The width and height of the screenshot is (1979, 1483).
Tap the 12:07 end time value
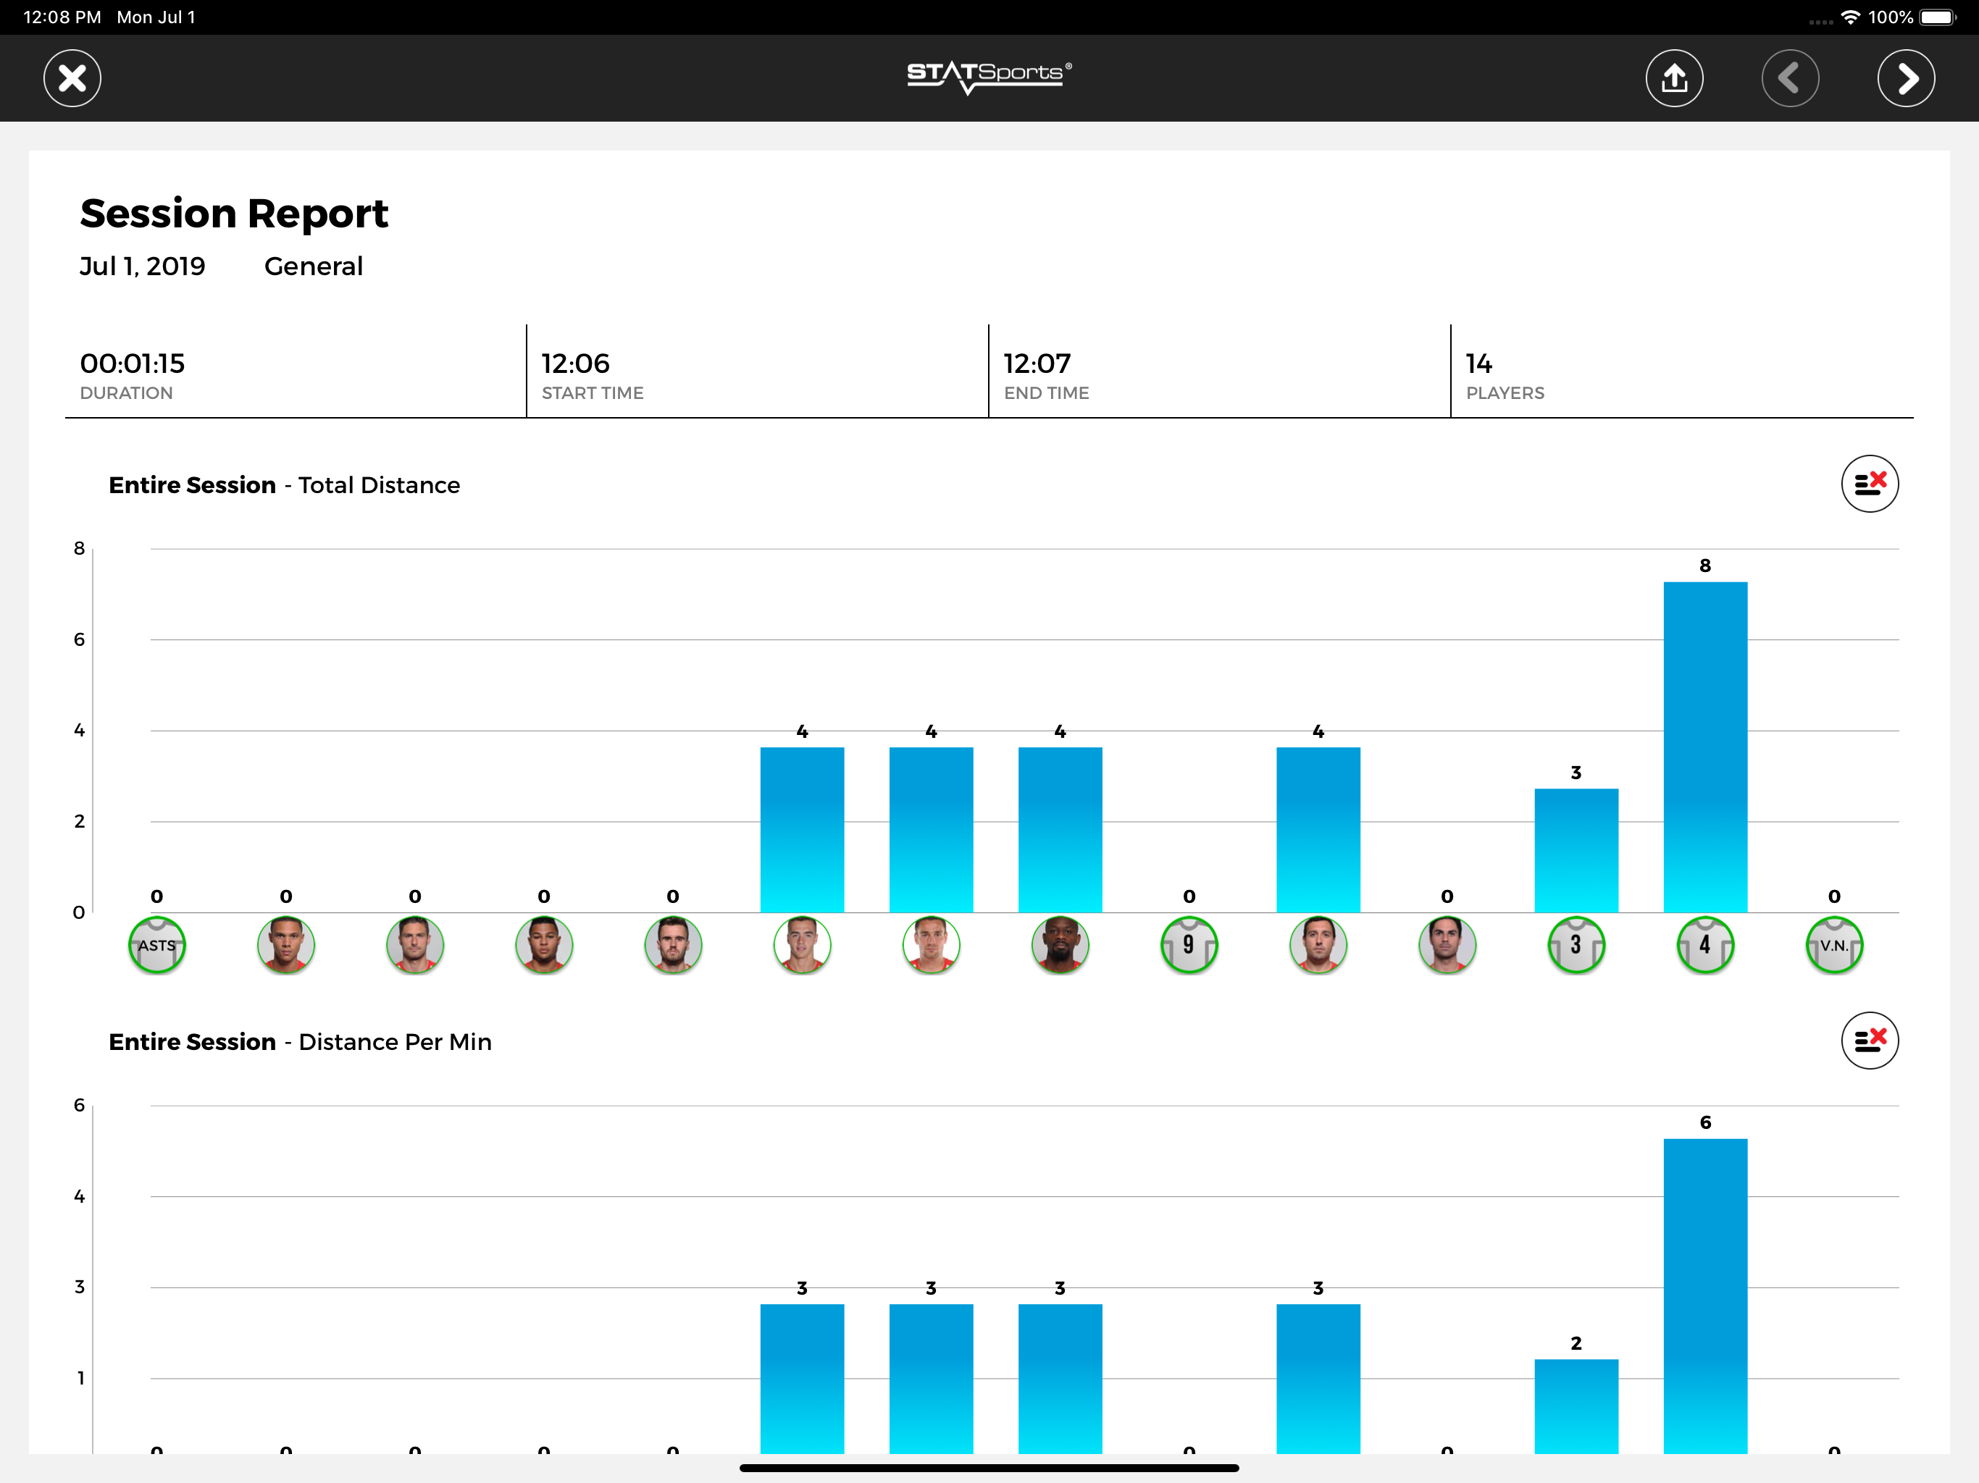1037,364
